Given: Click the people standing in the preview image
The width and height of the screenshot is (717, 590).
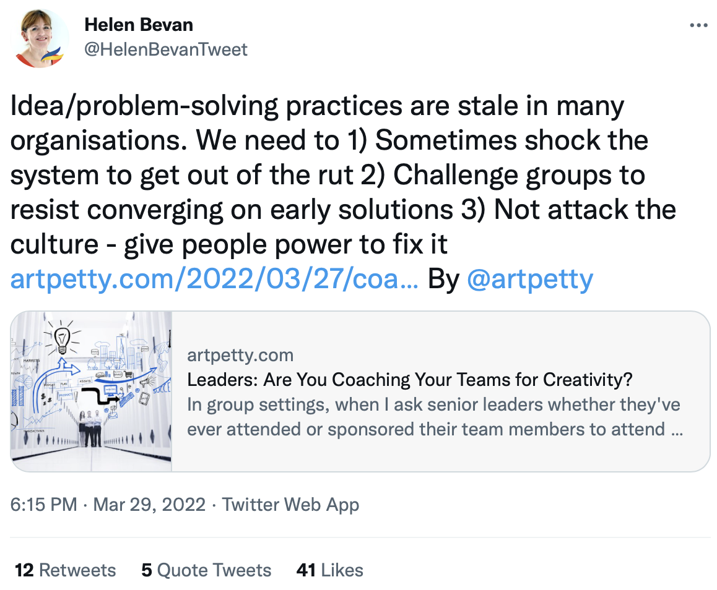Looking at the screenshot, I should [90, 428].
